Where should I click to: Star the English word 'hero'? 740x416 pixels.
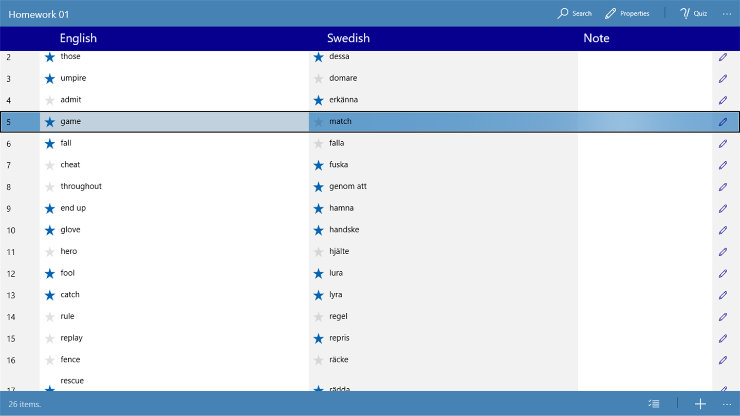[x=50, y=252]
